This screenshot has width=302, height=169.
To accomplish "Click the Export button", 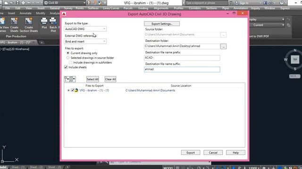I will 191,153.
